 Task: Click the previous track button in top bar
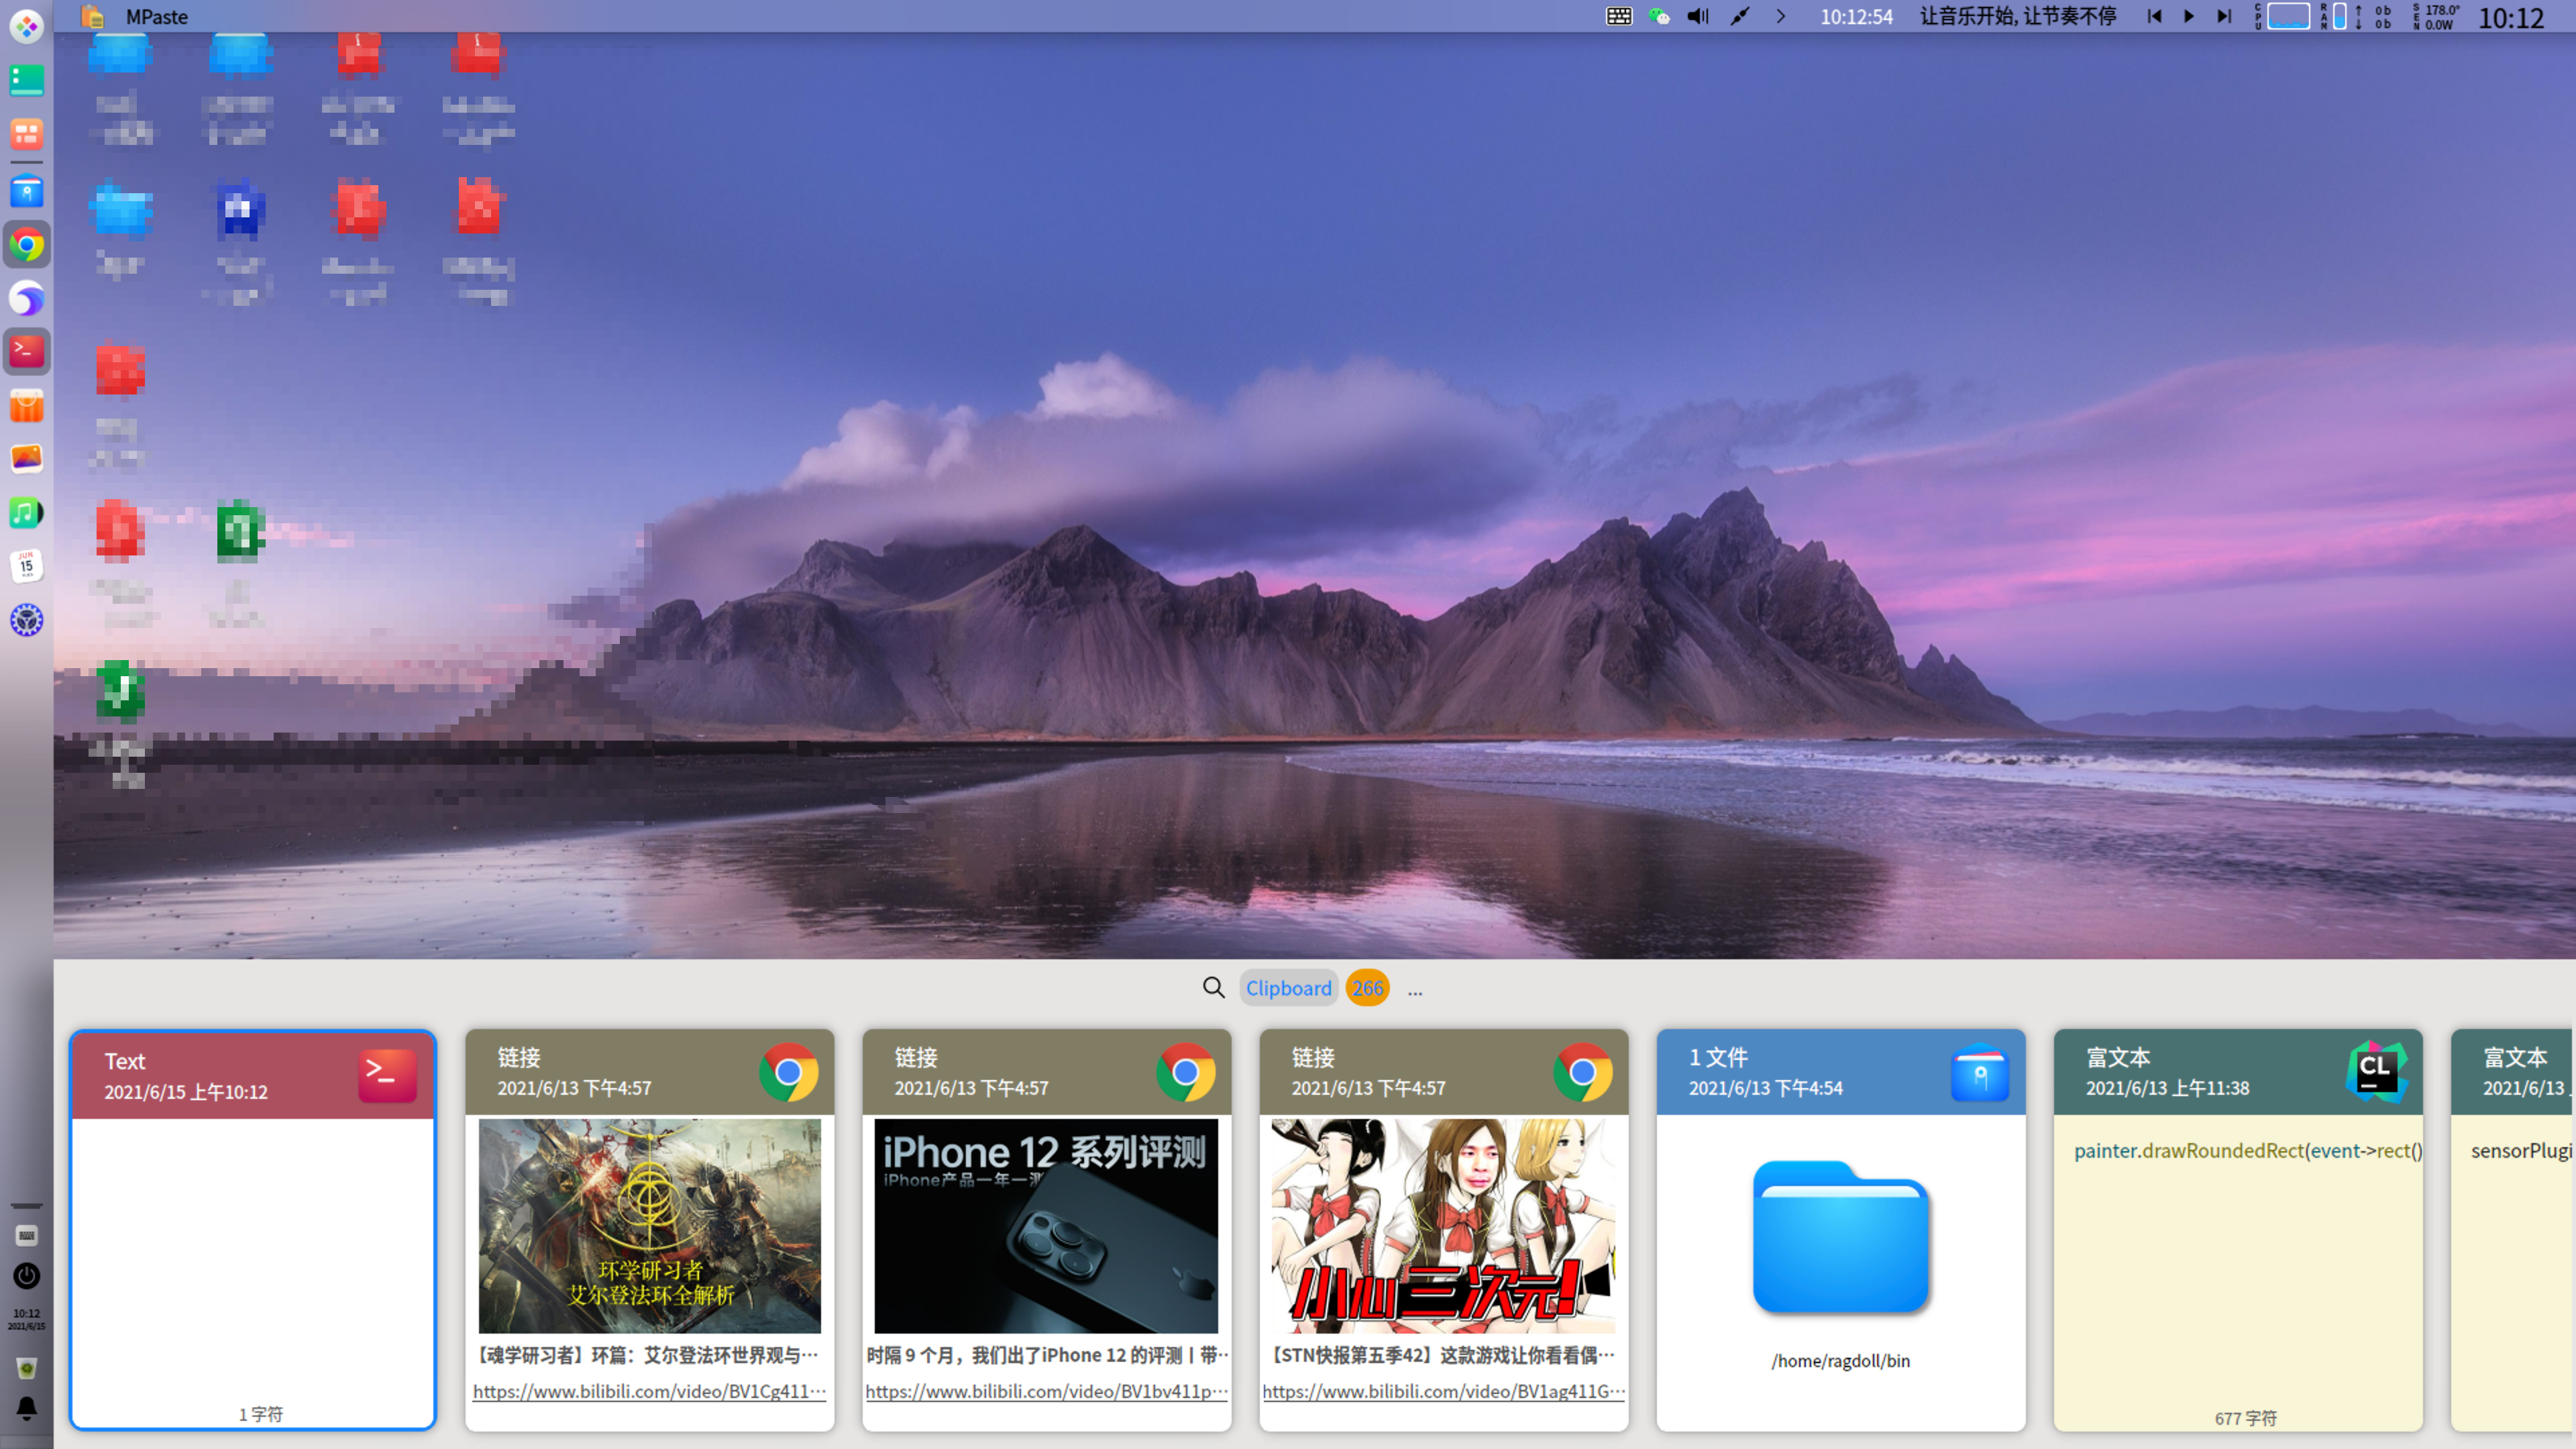pyautogui.click(x=2154, y=17)
